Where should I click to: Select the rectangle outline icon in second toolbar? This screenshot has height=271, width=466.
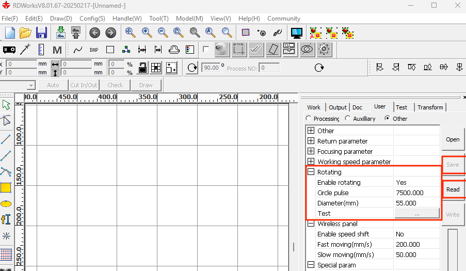coord(110,50)
